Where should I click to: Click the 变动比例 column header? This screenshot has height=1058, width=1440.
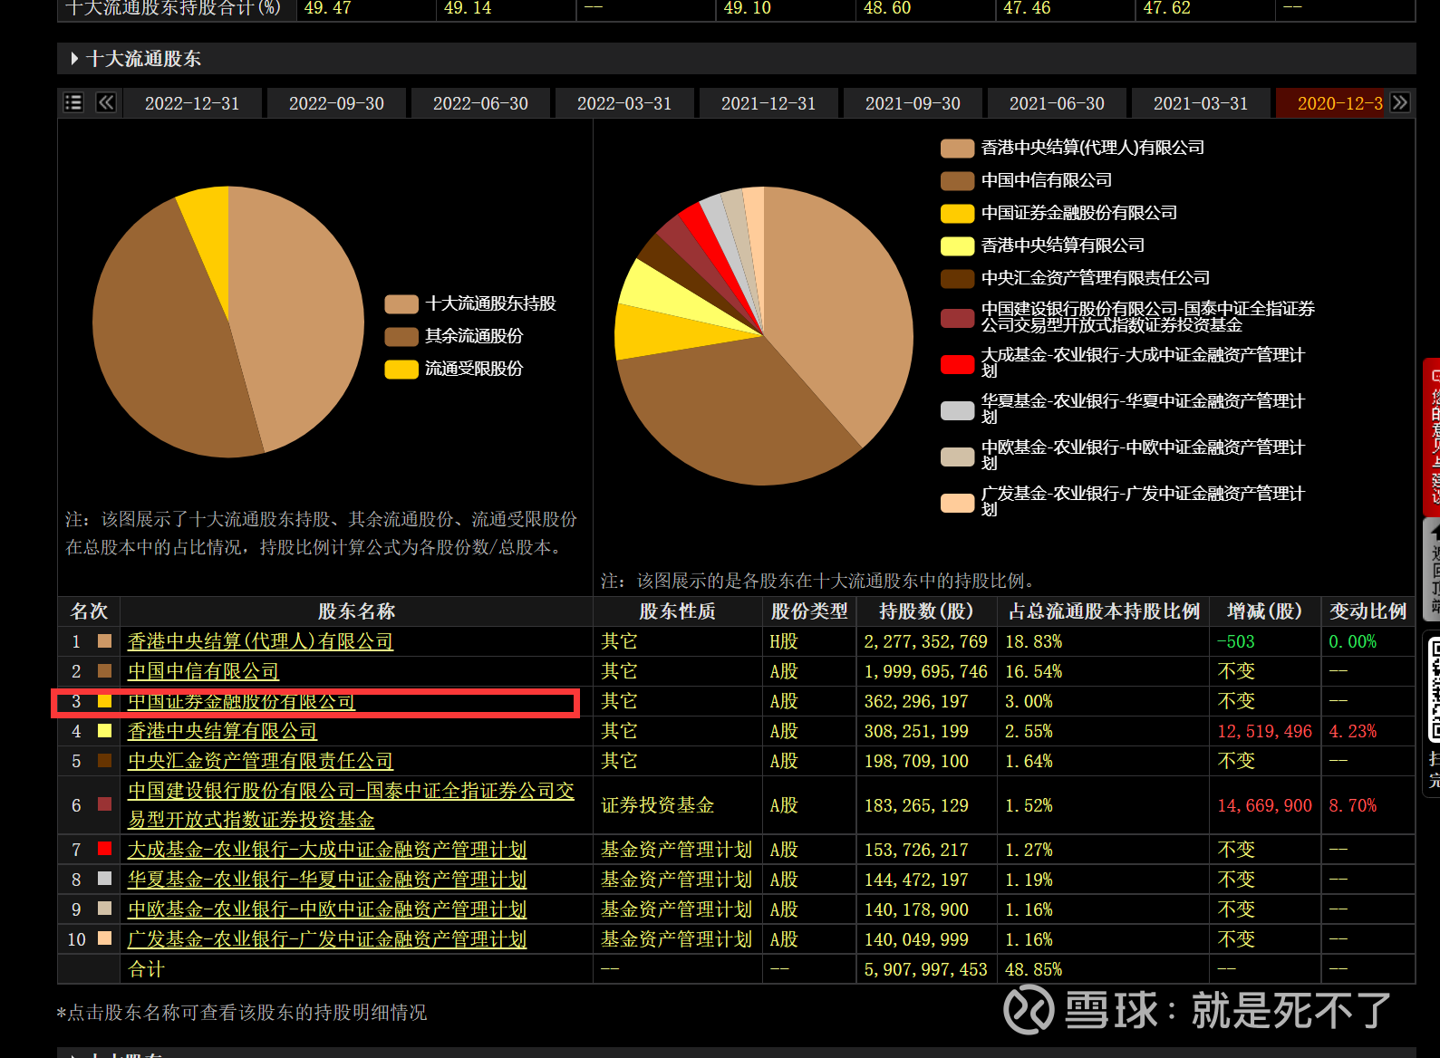click(1368, 611)
